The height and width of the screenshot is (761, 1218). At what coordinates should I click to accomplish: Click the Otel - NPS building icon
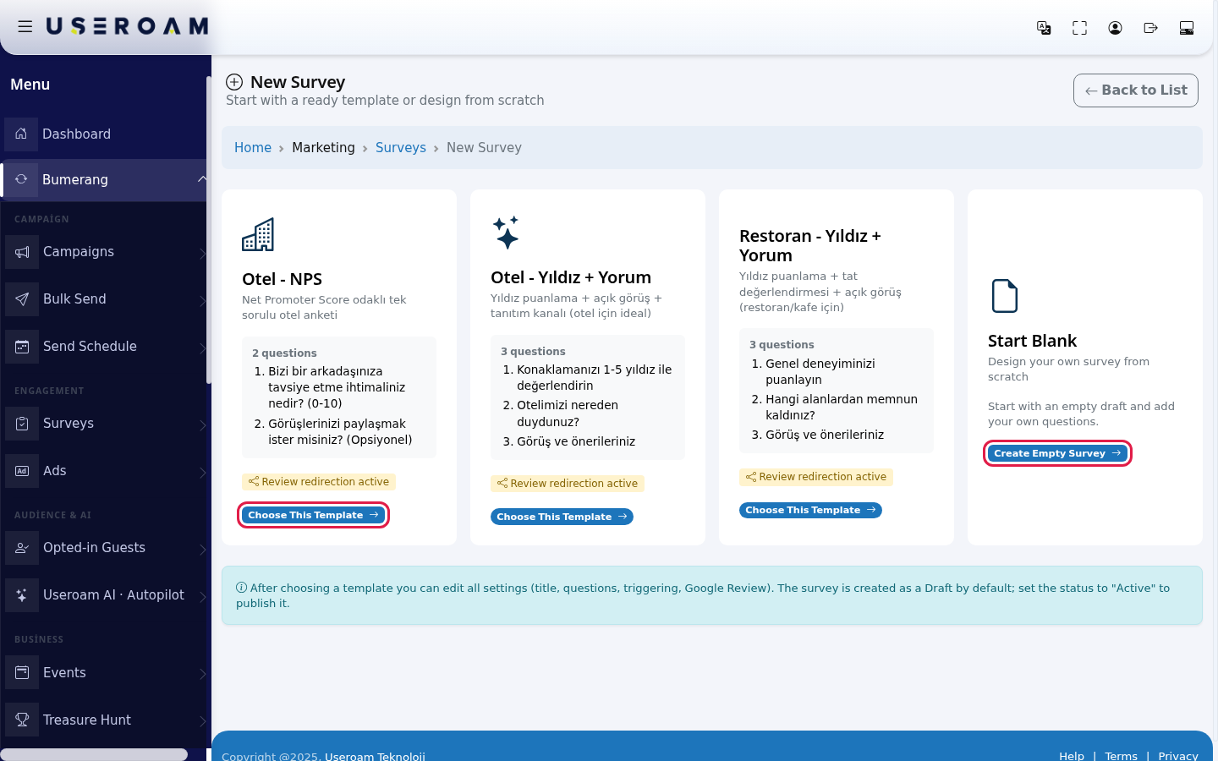pos(258,235)
